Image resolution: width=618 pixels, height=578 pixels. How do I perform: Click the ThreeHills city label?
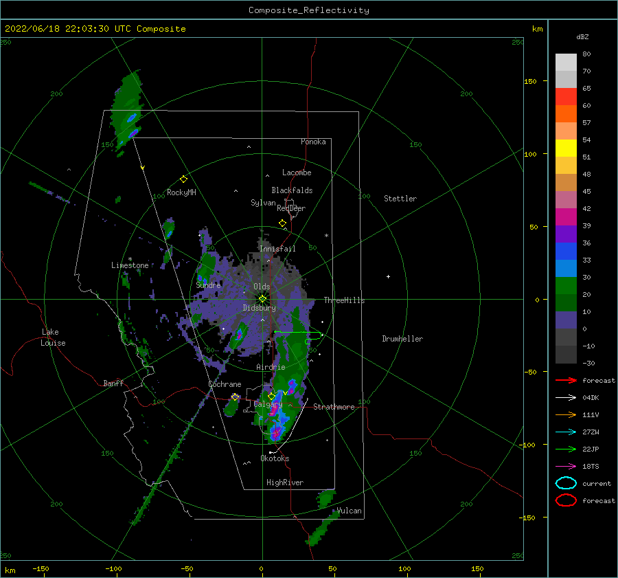[x=345, y=300]
